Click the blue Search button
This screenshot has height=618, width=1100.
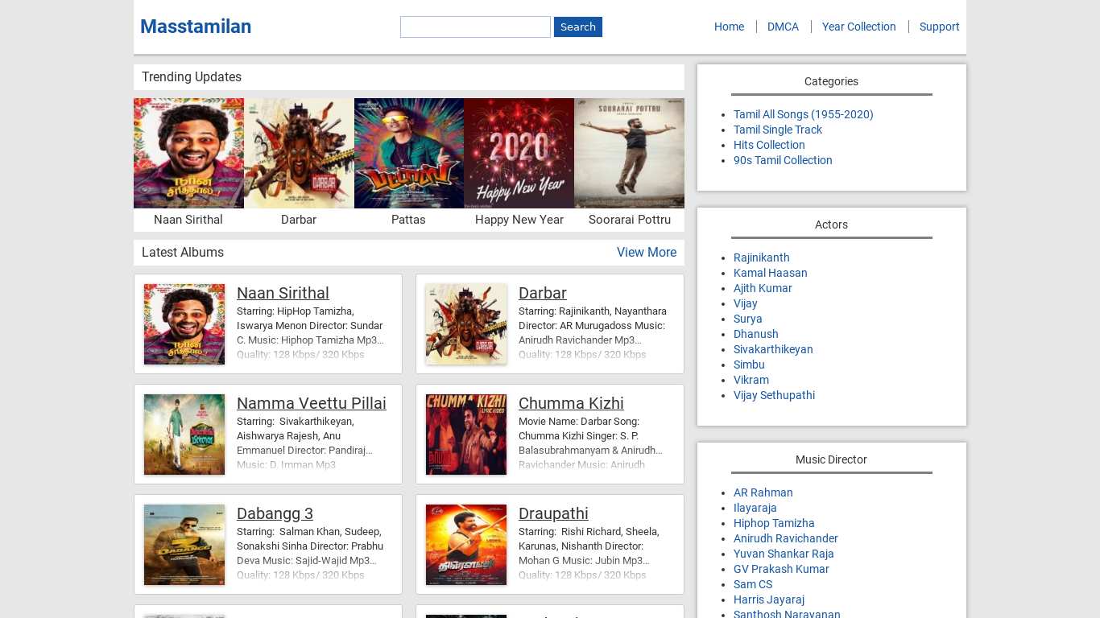[x=578, y=27]
